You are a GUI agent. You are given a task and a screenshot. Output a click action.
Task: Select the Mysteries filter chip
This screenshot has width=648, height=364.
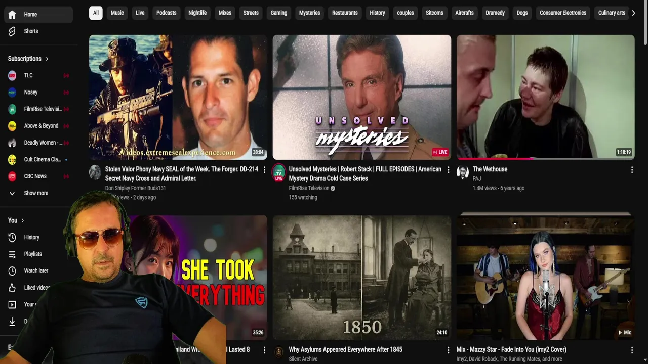point(309,13)
